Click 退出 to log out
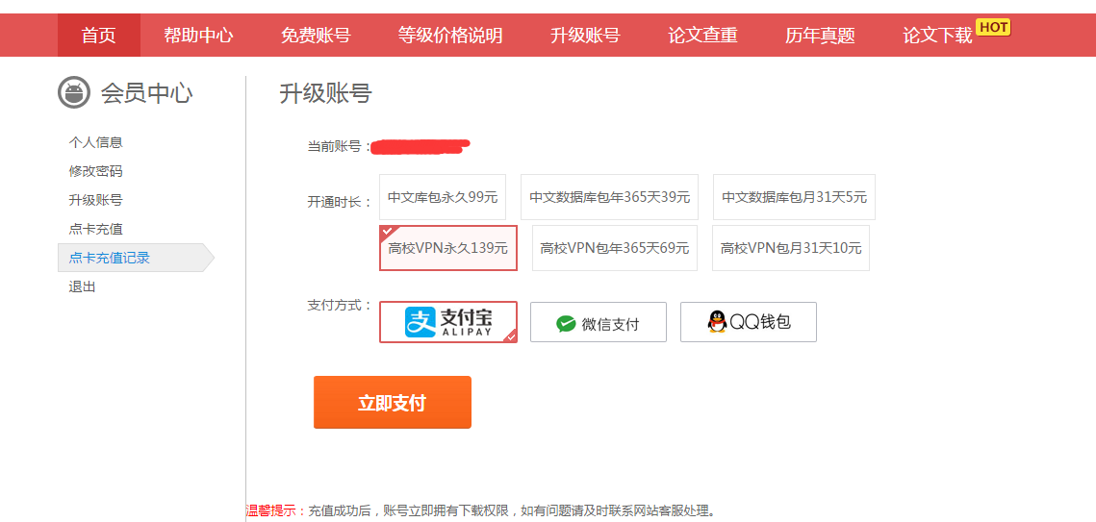This screenshot has width=1096, height=522. point(82,286)
